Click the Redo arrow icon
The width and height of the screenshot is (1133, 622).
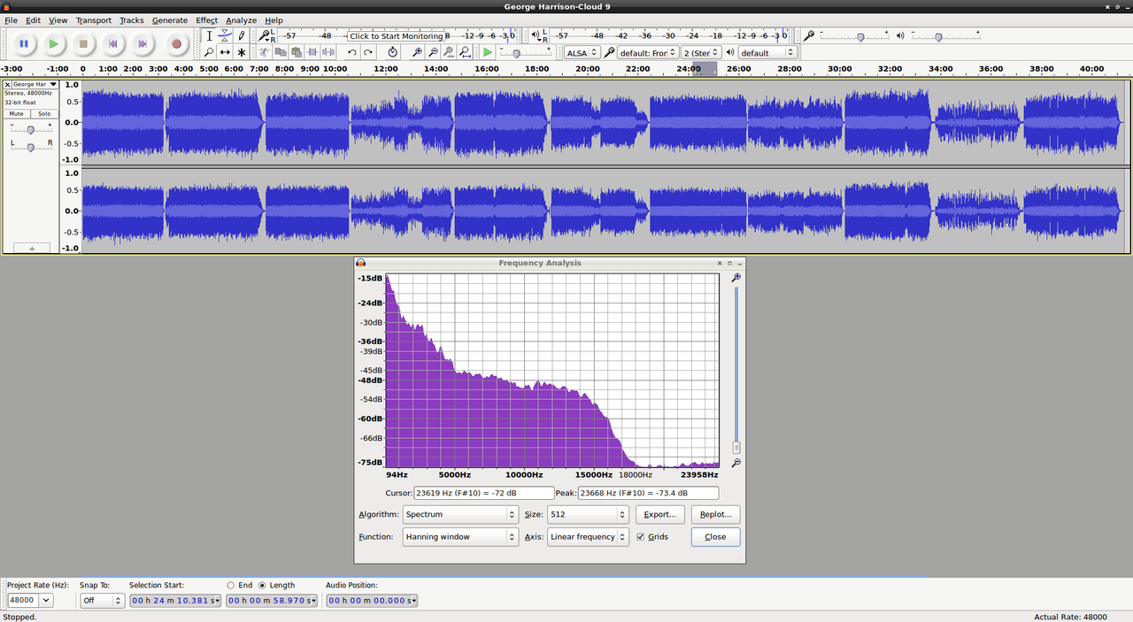pos(368,52)
